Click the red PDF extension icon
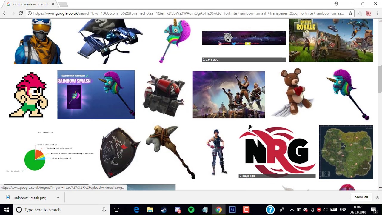 (x=369, y=13)
